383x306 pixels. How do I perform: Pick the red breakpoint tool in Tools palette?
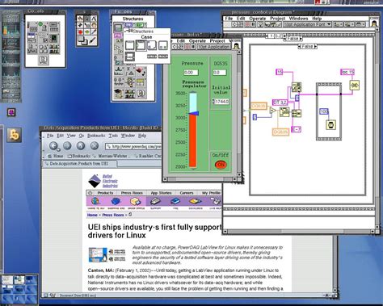click(x=80, y=32)
